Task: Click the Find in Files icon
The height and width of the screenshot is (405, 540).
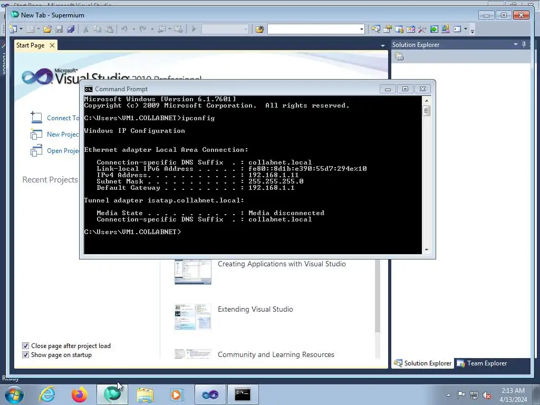Action: coord(259,30)
